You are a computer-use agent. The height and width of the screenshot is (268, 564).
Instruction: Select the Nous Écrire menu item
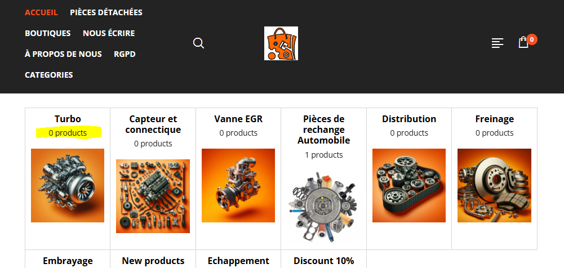(109, 33)
